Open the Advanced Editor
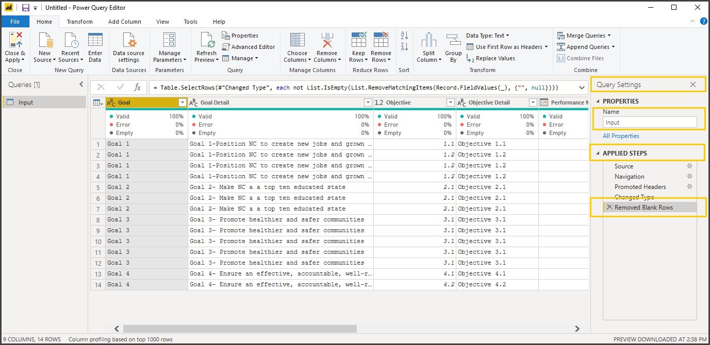Image resolution: width=710 pixels, height=345 pixels. pyautogui.click(x=249, y=47)
